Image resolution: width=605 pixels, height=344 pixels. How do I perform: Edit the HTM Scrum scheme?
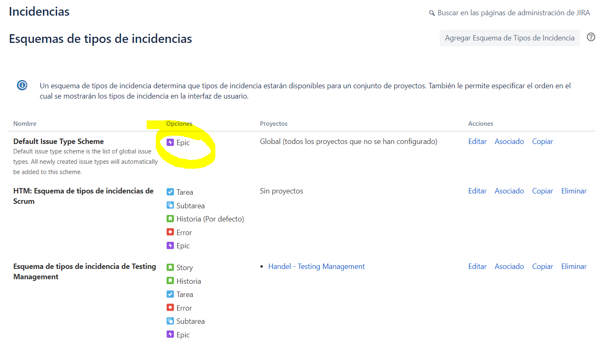477,191
